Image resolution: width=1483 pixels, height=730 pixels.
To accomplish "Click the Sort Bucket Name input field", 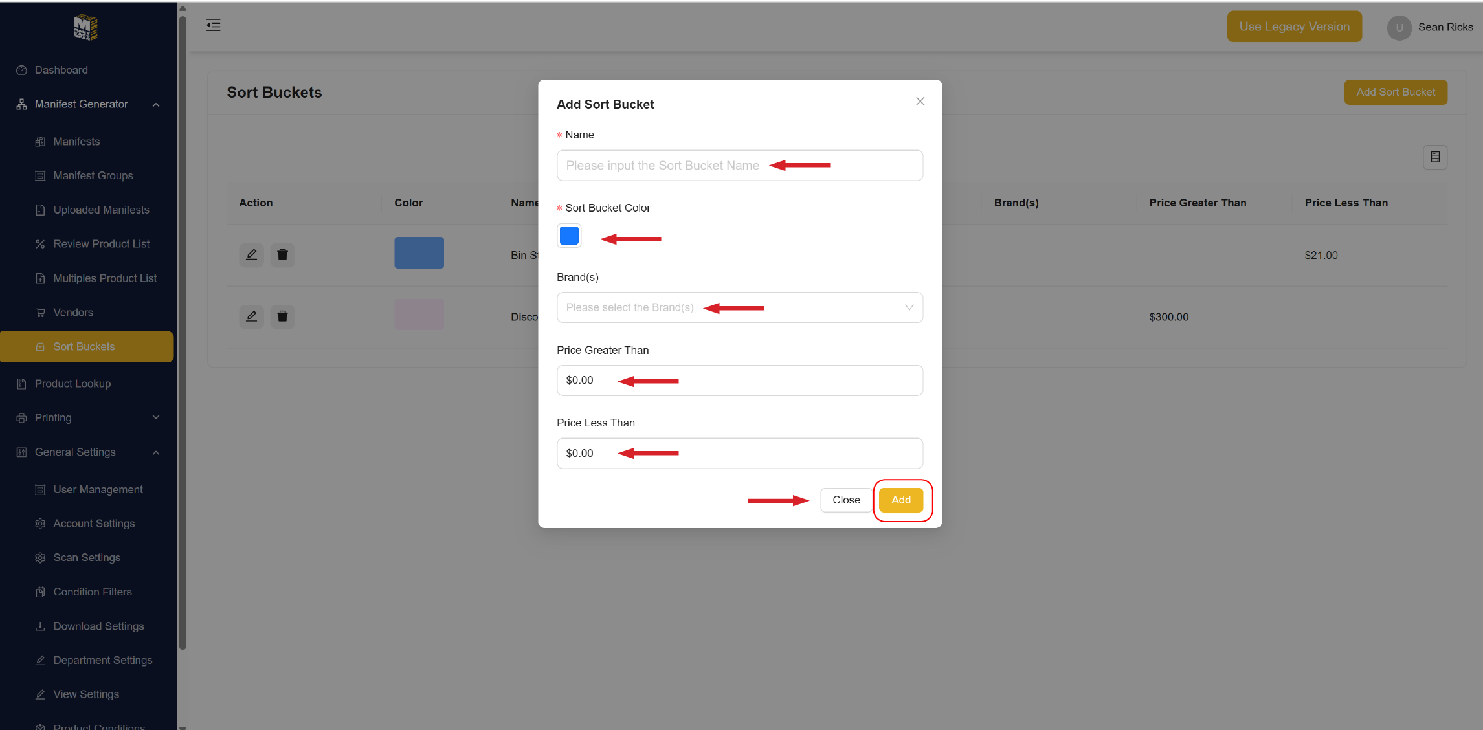I will 739,166.
